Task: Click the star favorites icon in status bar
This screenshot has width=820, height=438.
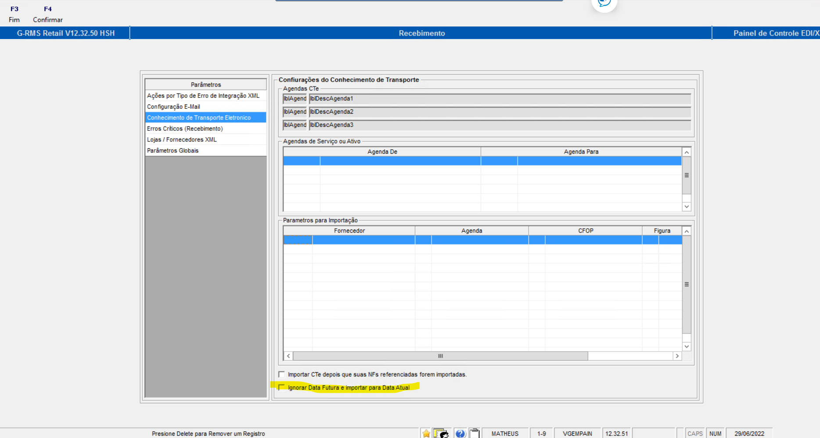Action: click(425, 434)
